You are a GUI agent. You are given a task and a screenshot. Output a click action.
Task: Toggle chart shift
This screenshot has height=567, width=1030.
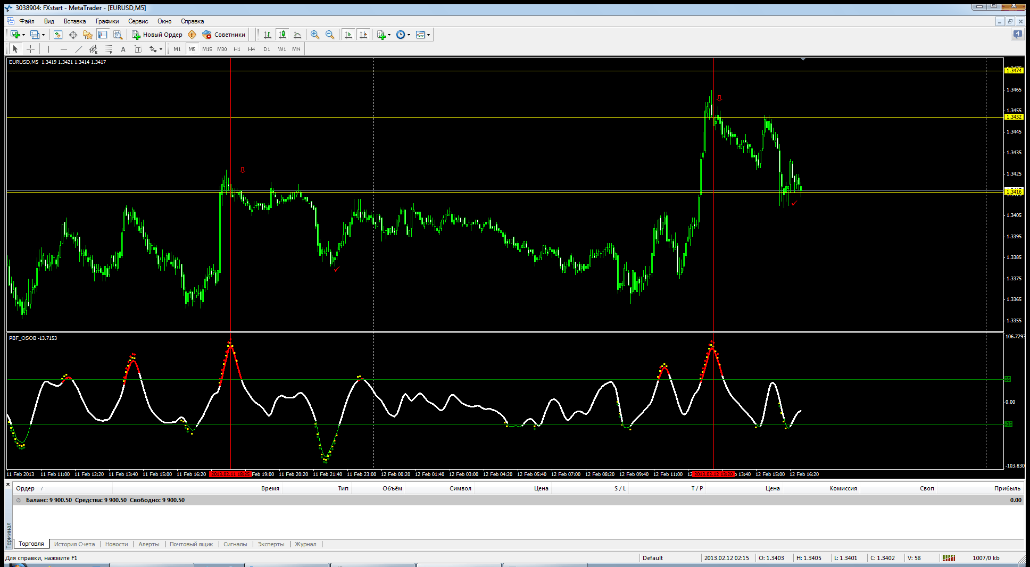[363, 35]
